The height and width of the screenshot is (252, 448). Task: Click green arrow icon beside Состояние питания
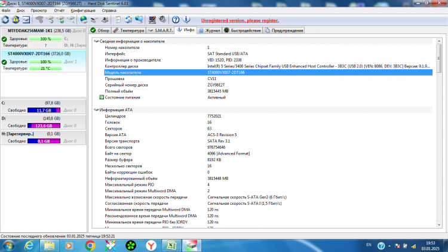[102, 97]
